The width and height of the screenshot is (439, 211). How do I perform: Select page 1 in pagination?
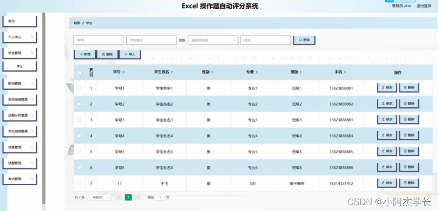pos(128,197)
